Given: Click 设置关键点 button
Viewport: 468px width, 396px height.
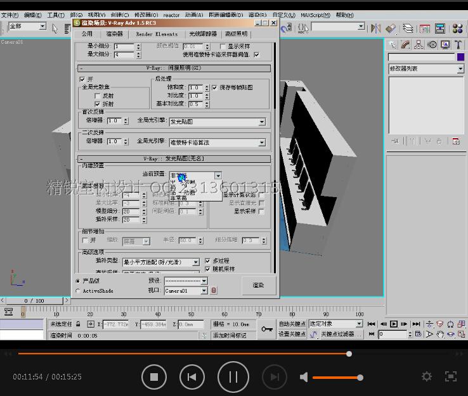Looking at the screenshot, I should [292, 335].
